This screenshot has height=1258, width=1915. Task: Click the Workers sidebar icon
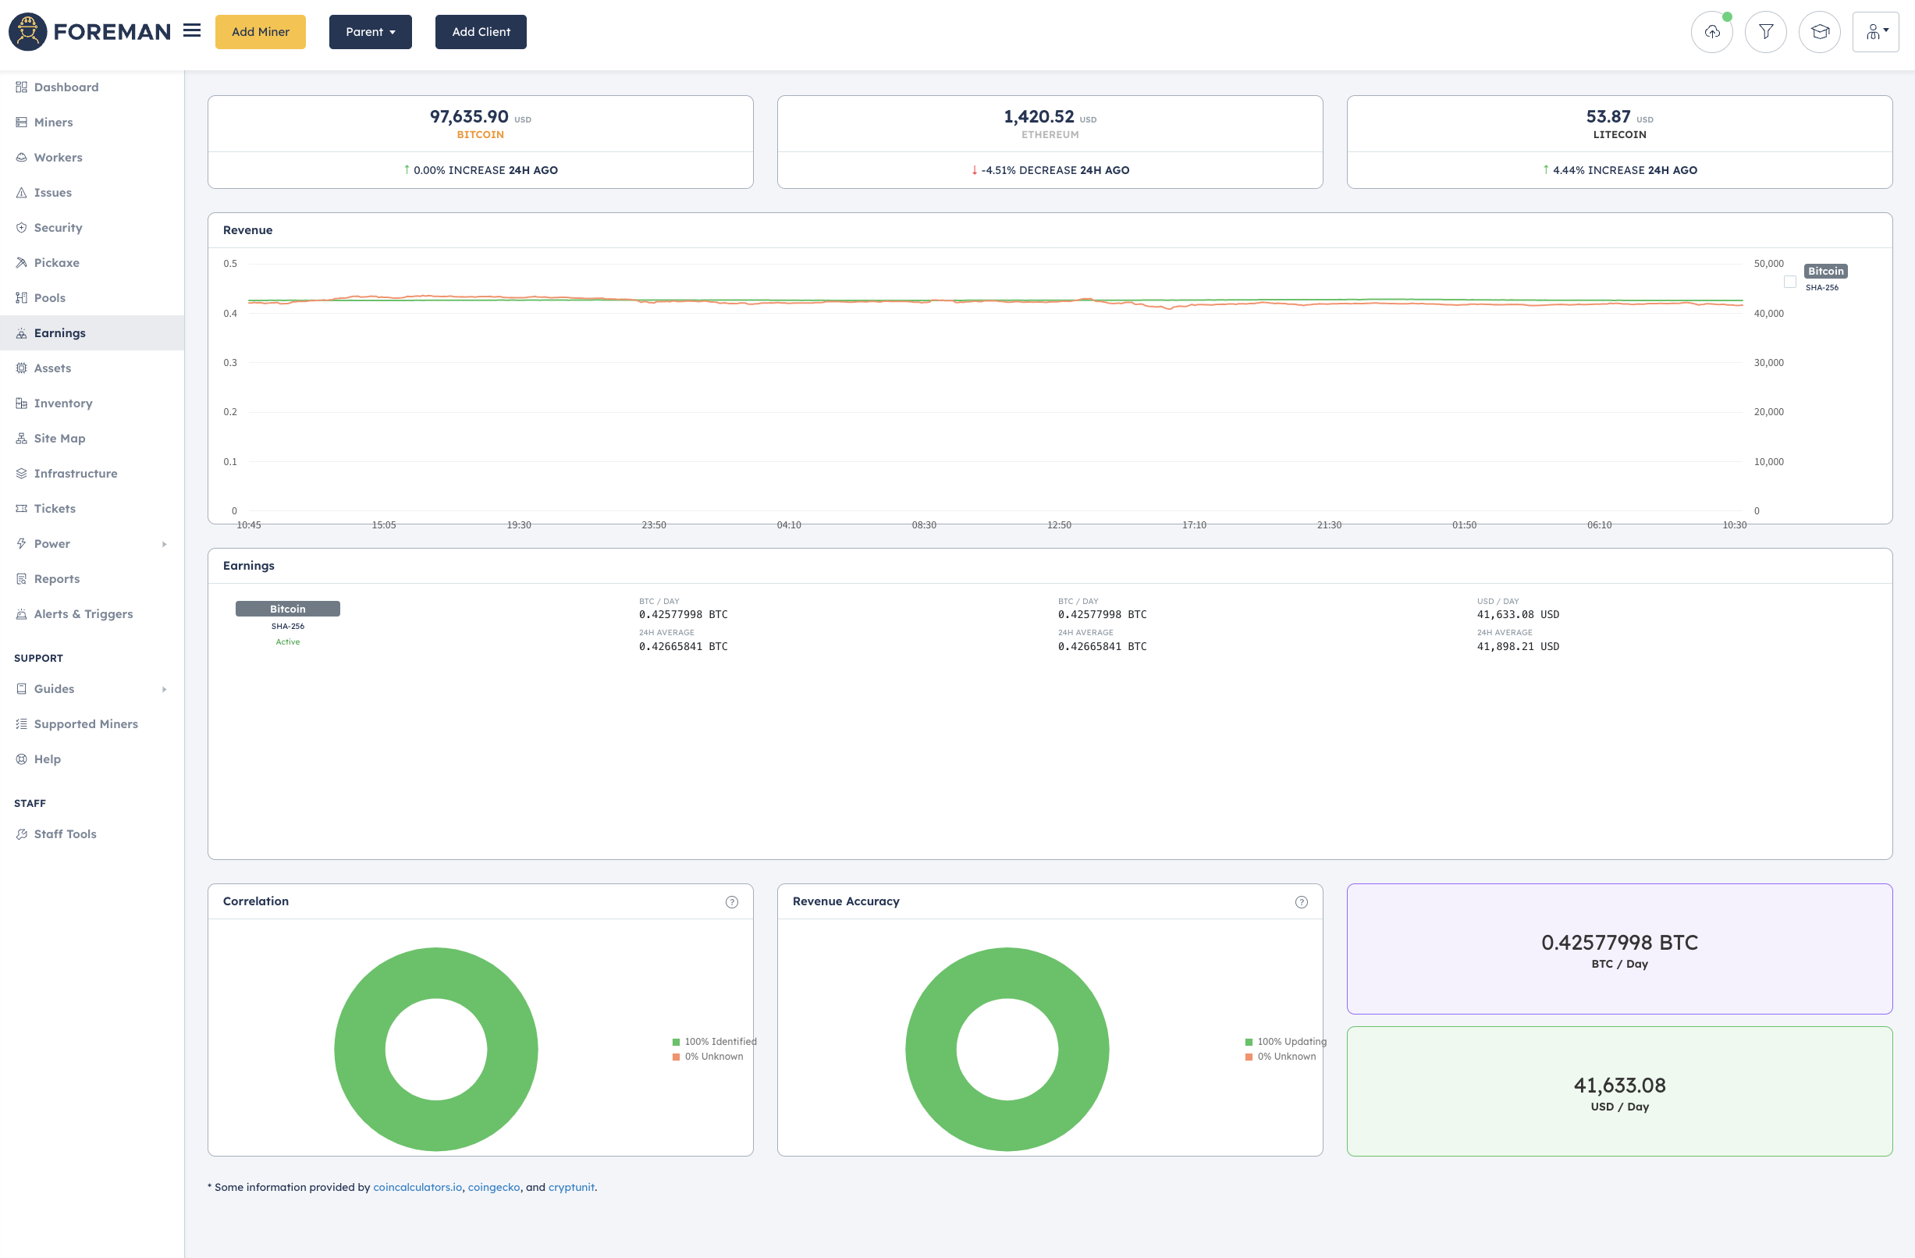pyautogui.click(x=22, y=158)
